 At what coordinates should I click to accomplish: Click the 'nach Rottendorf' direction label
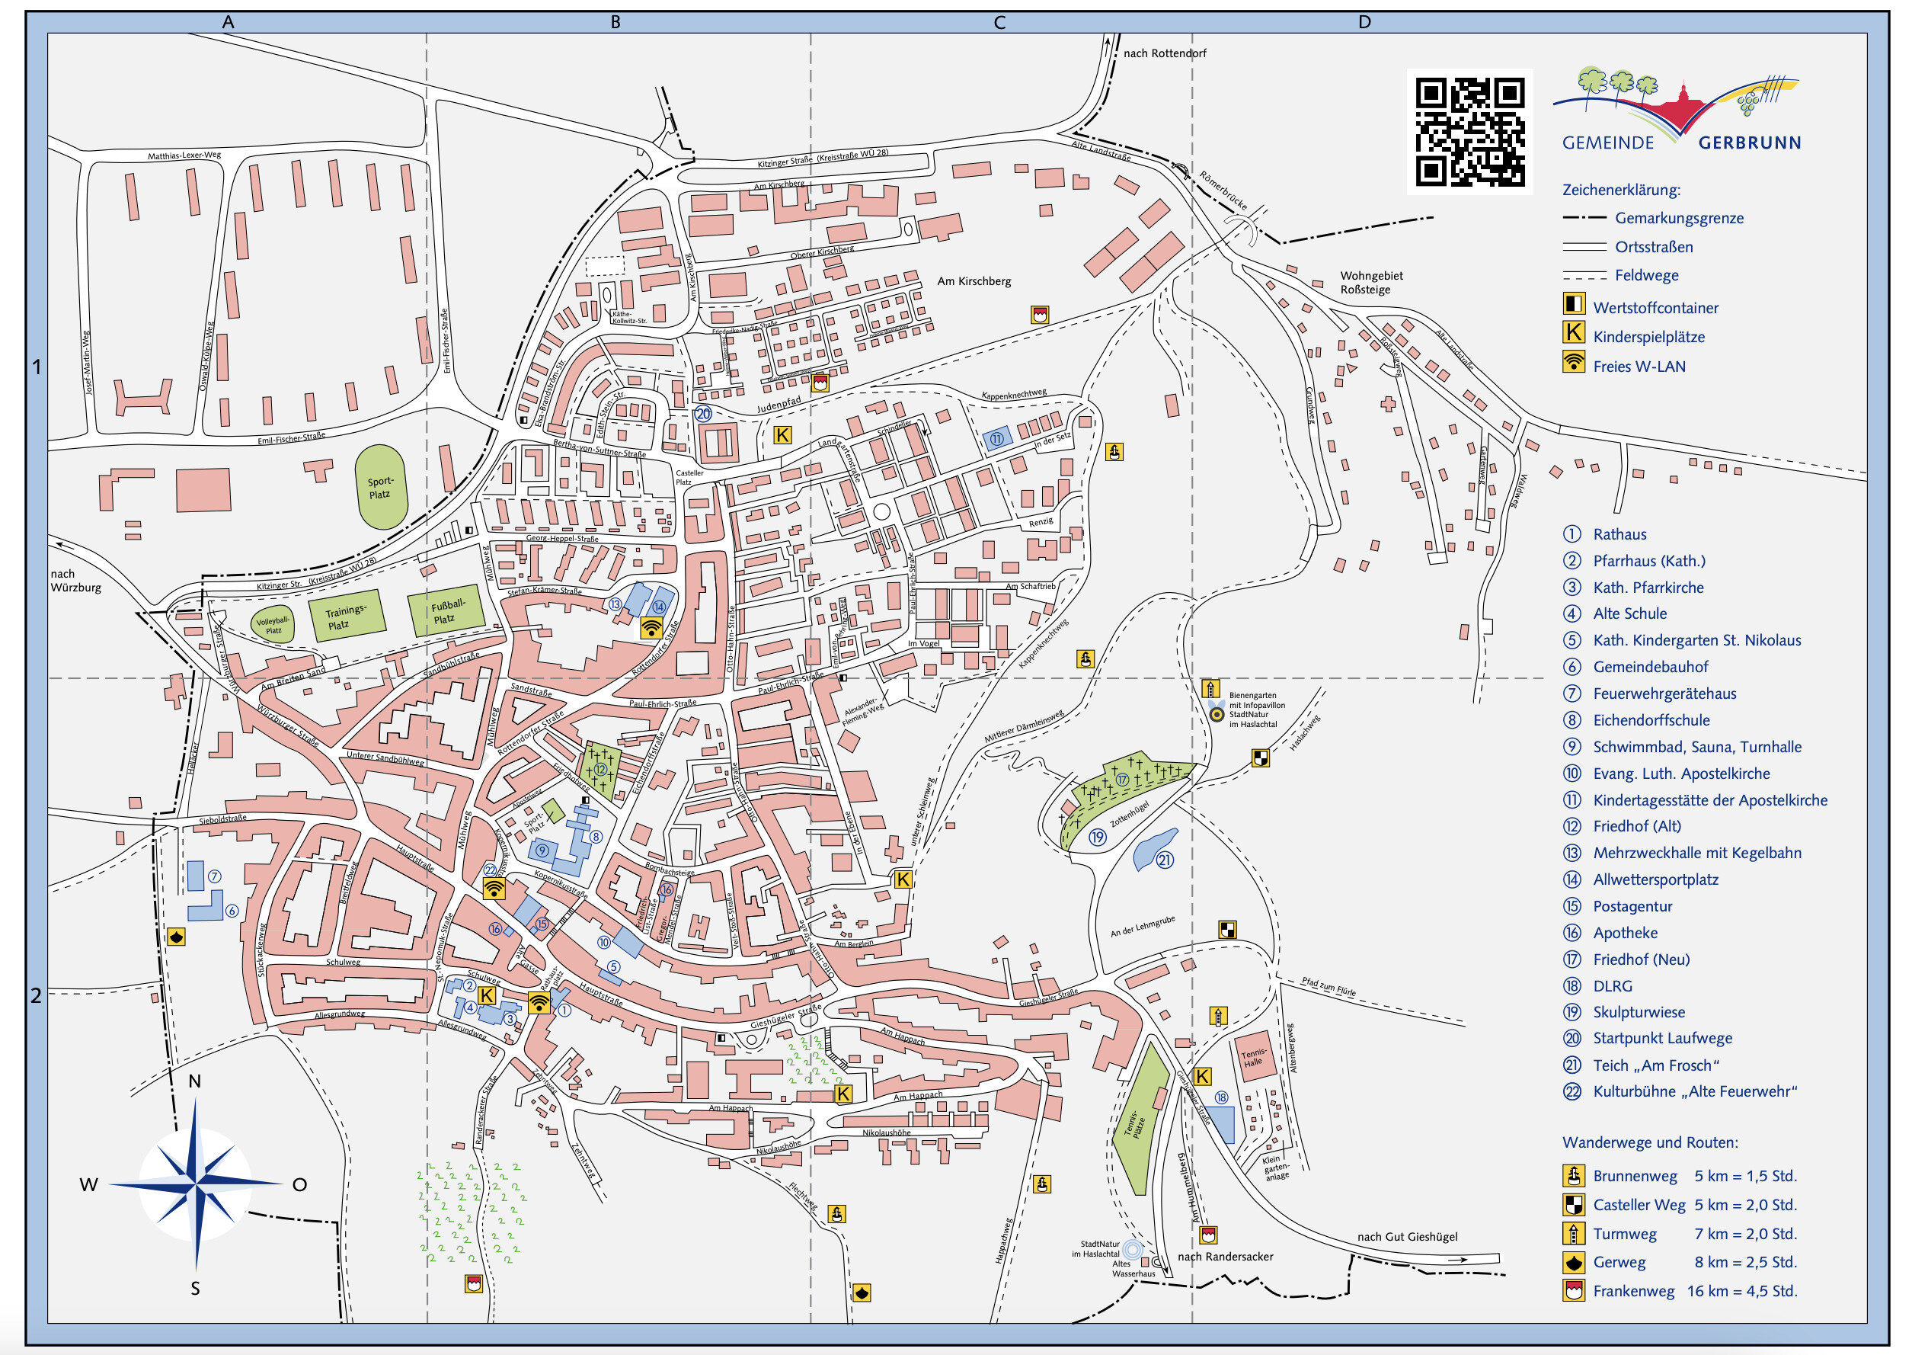(1164, 53)
